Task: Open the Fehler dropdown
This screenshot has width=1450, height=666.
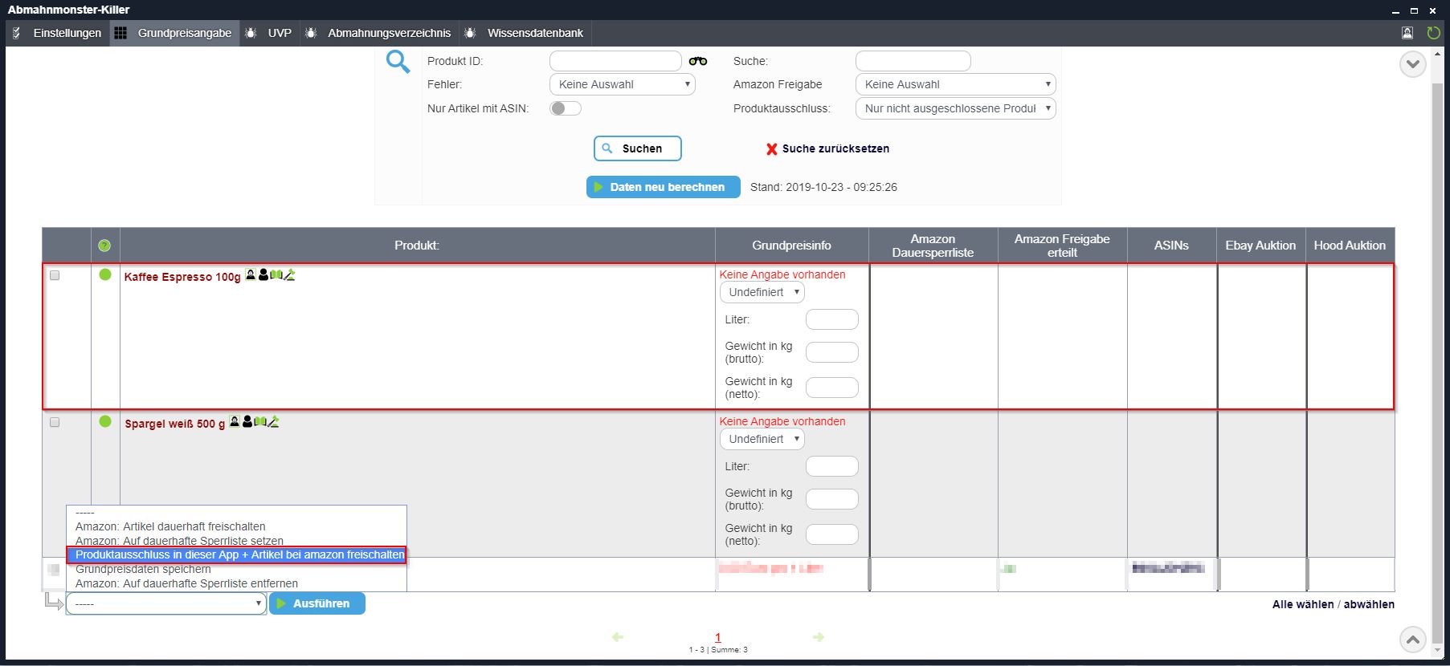Action: click(x=622, y=84)
